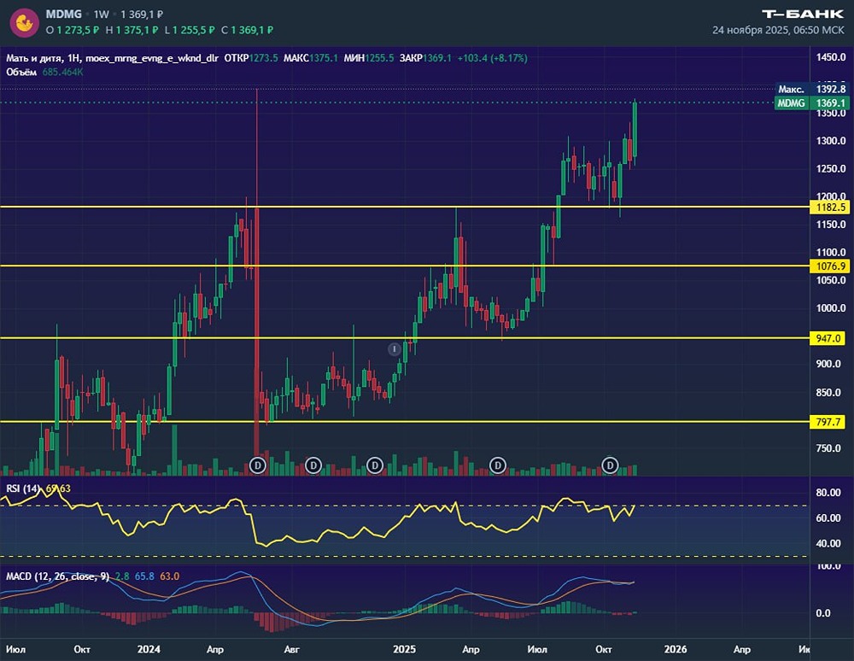Click the I event marker on chart
Image resolution: width=854 pixels, height=661 pixels.
click(x=395, y=349)
